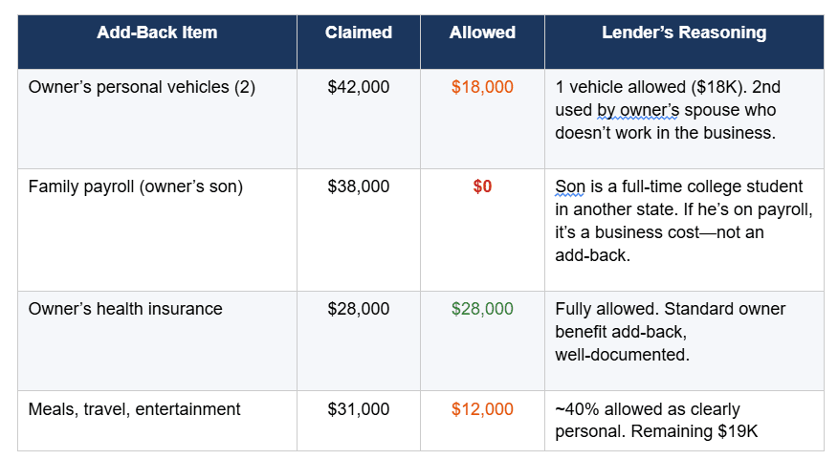Click the "Add-Back Item" column header
Image resolution: width=838 pixels, height=460 pixels.
(157, 33)
